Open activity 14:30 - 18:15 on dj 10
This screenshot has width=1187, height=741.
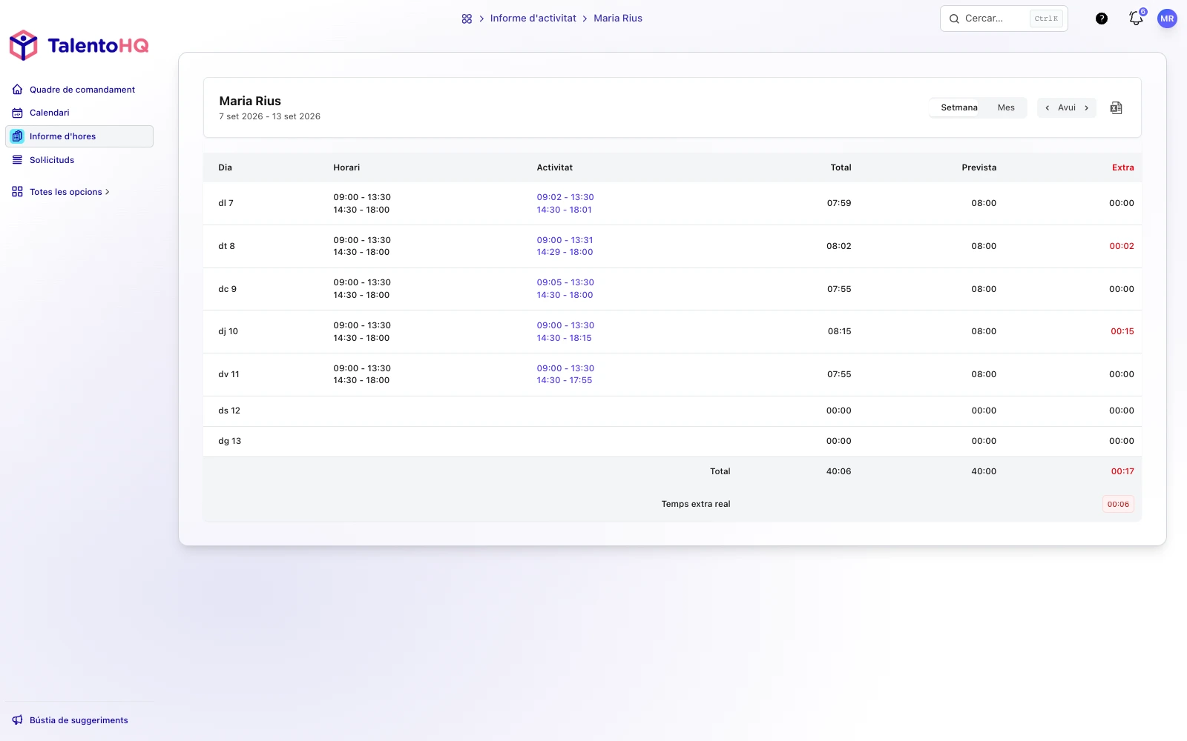(565, 338)
